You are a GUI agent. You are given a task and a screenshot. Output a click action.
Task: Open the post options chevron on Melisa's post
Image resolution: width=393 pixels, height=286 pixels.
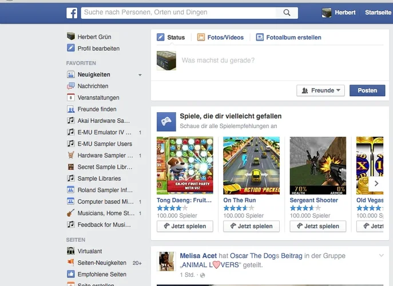tap(381, 256)
